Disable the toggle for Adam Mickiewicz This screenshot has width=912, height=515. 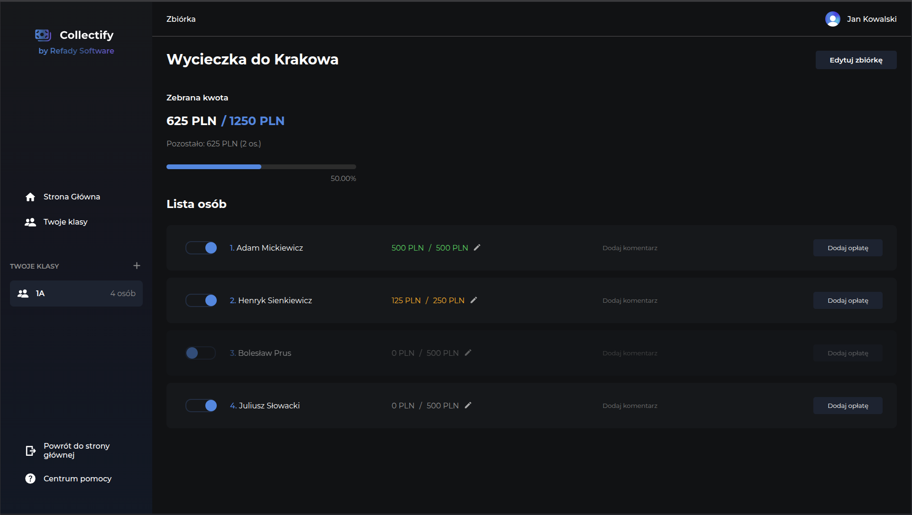(x=201, y=248)
